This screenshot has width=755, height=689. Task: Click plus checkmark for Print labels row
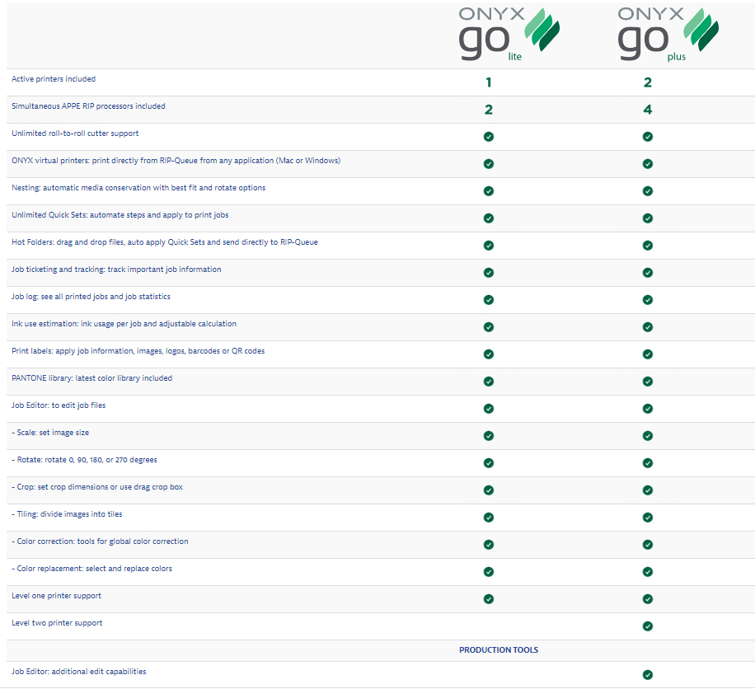[x=648, y=354]
